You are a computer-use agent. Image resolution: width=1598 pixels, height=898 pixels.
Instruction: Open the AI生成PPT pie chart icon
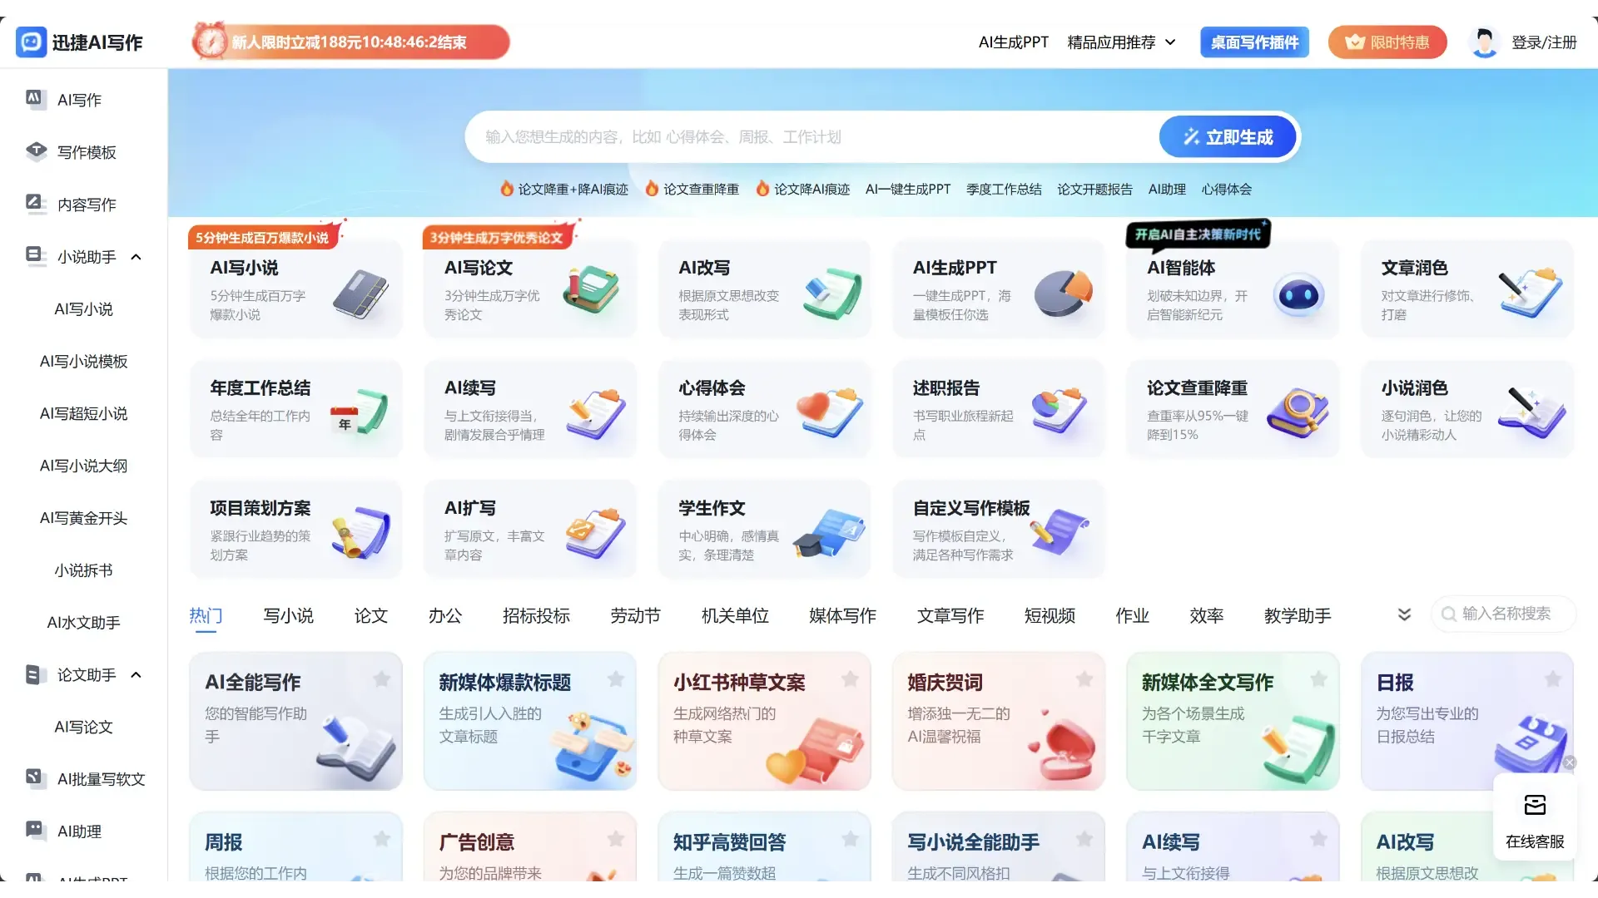coord(1063,293)
